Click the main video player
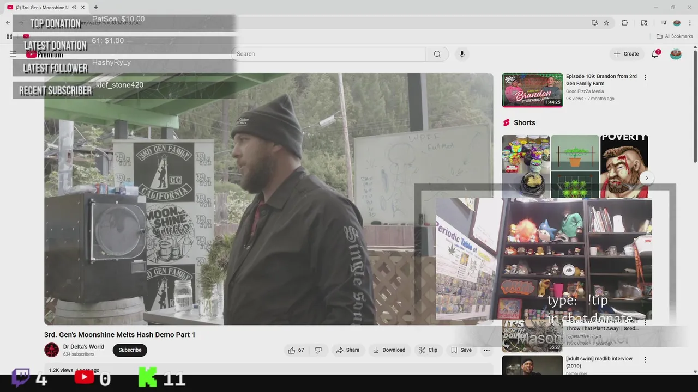 click(269, 199)
